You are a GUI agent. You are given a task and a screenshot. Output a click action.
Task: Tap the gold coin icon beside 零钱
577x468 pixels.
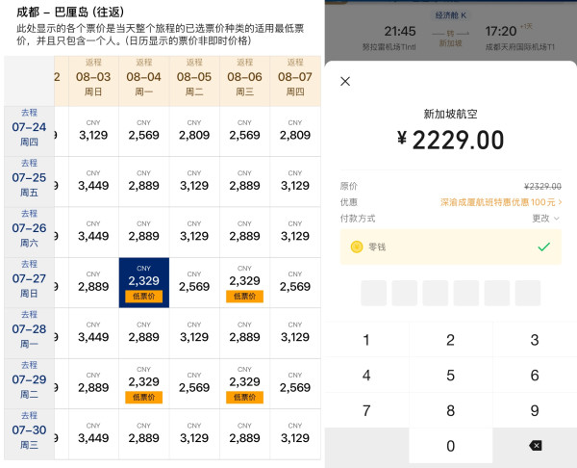coord(357,247)
